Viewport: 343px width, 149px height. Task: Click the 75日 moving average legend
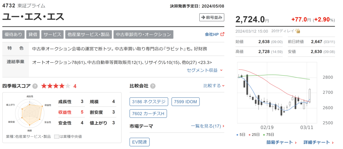(x=268, y=134)
